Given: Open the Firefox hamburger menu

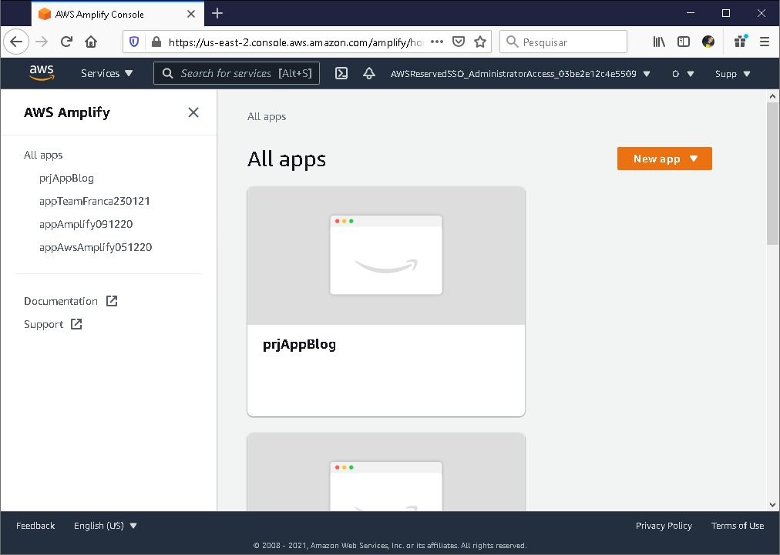Looking at the screenshot, I should tap(765, 42).
